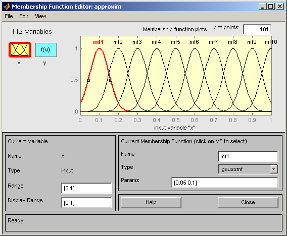
Task: Click the Range input field
Action: coord(86,188)
